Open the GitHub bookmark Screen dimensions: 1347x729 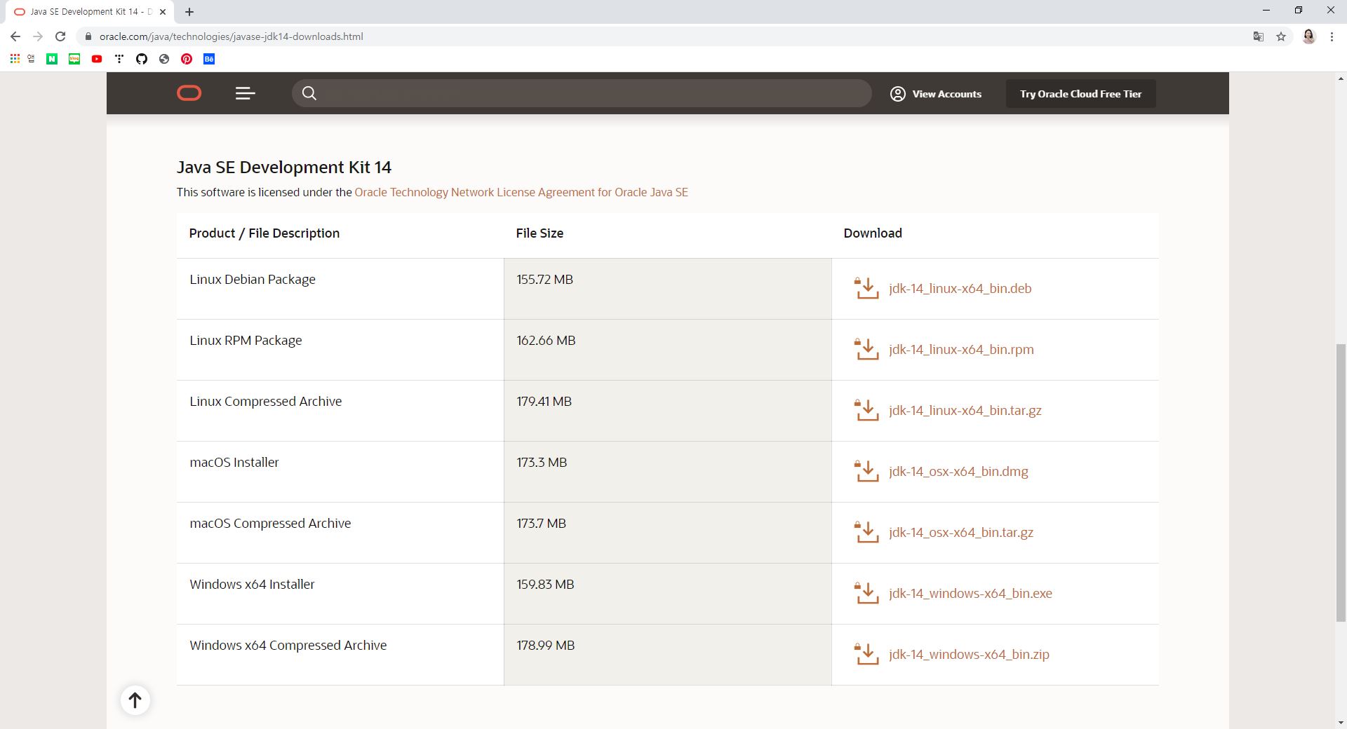click(142, 59)
